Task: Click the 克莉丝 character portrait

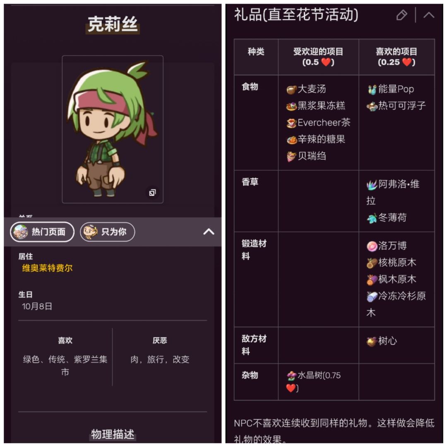Action: click(x=113, y=129)
